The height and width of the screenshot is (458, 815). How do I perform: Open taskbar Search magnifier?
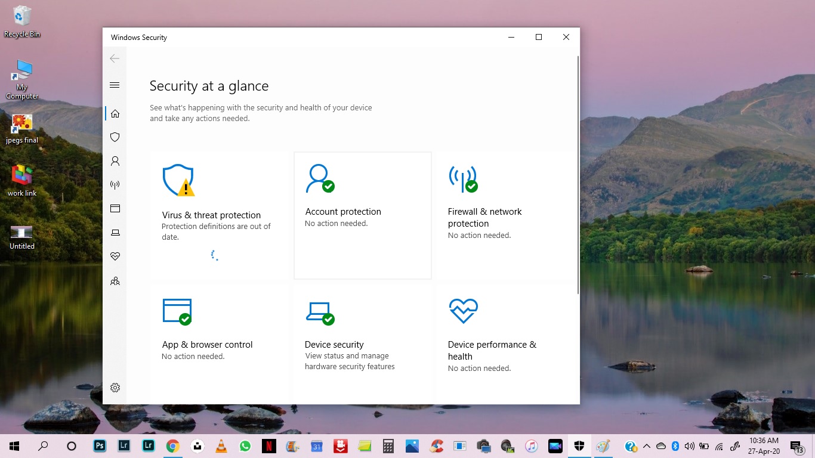point(43,446)
